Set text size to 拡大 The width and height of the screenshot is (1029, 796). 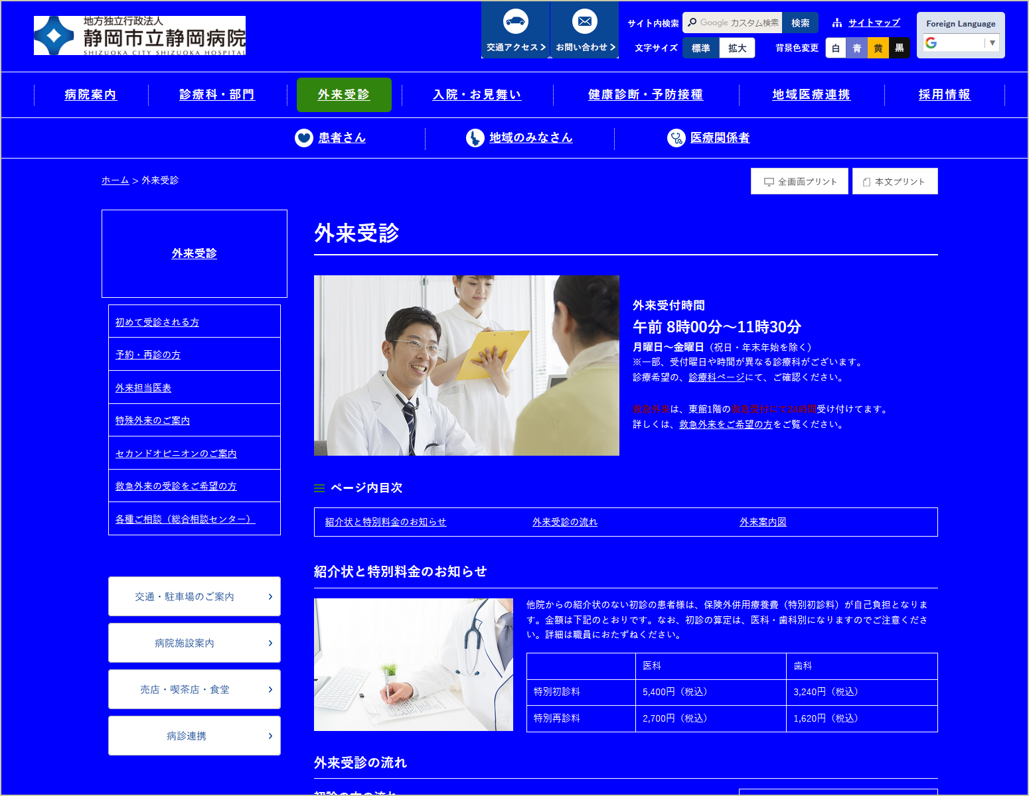737,48
